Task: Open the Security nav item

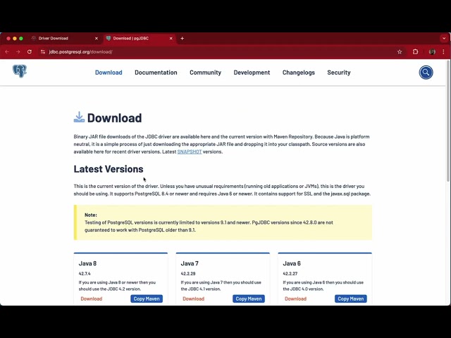Action: click(x=339, y=73)
